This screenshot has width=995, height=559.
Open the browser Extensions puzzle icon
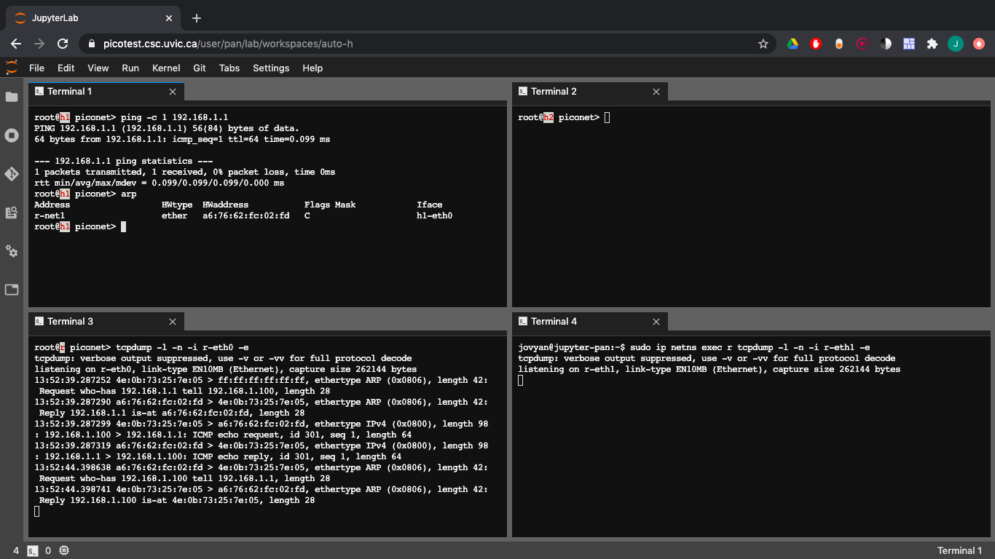tap(932, 44)
